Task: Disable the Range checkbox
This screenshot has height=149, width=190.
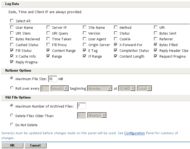Action: coord(48,56)
